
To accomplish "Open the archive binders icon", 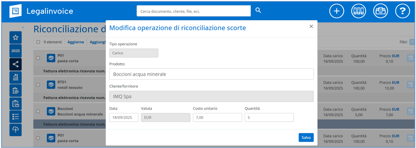I will coord(358,11).
